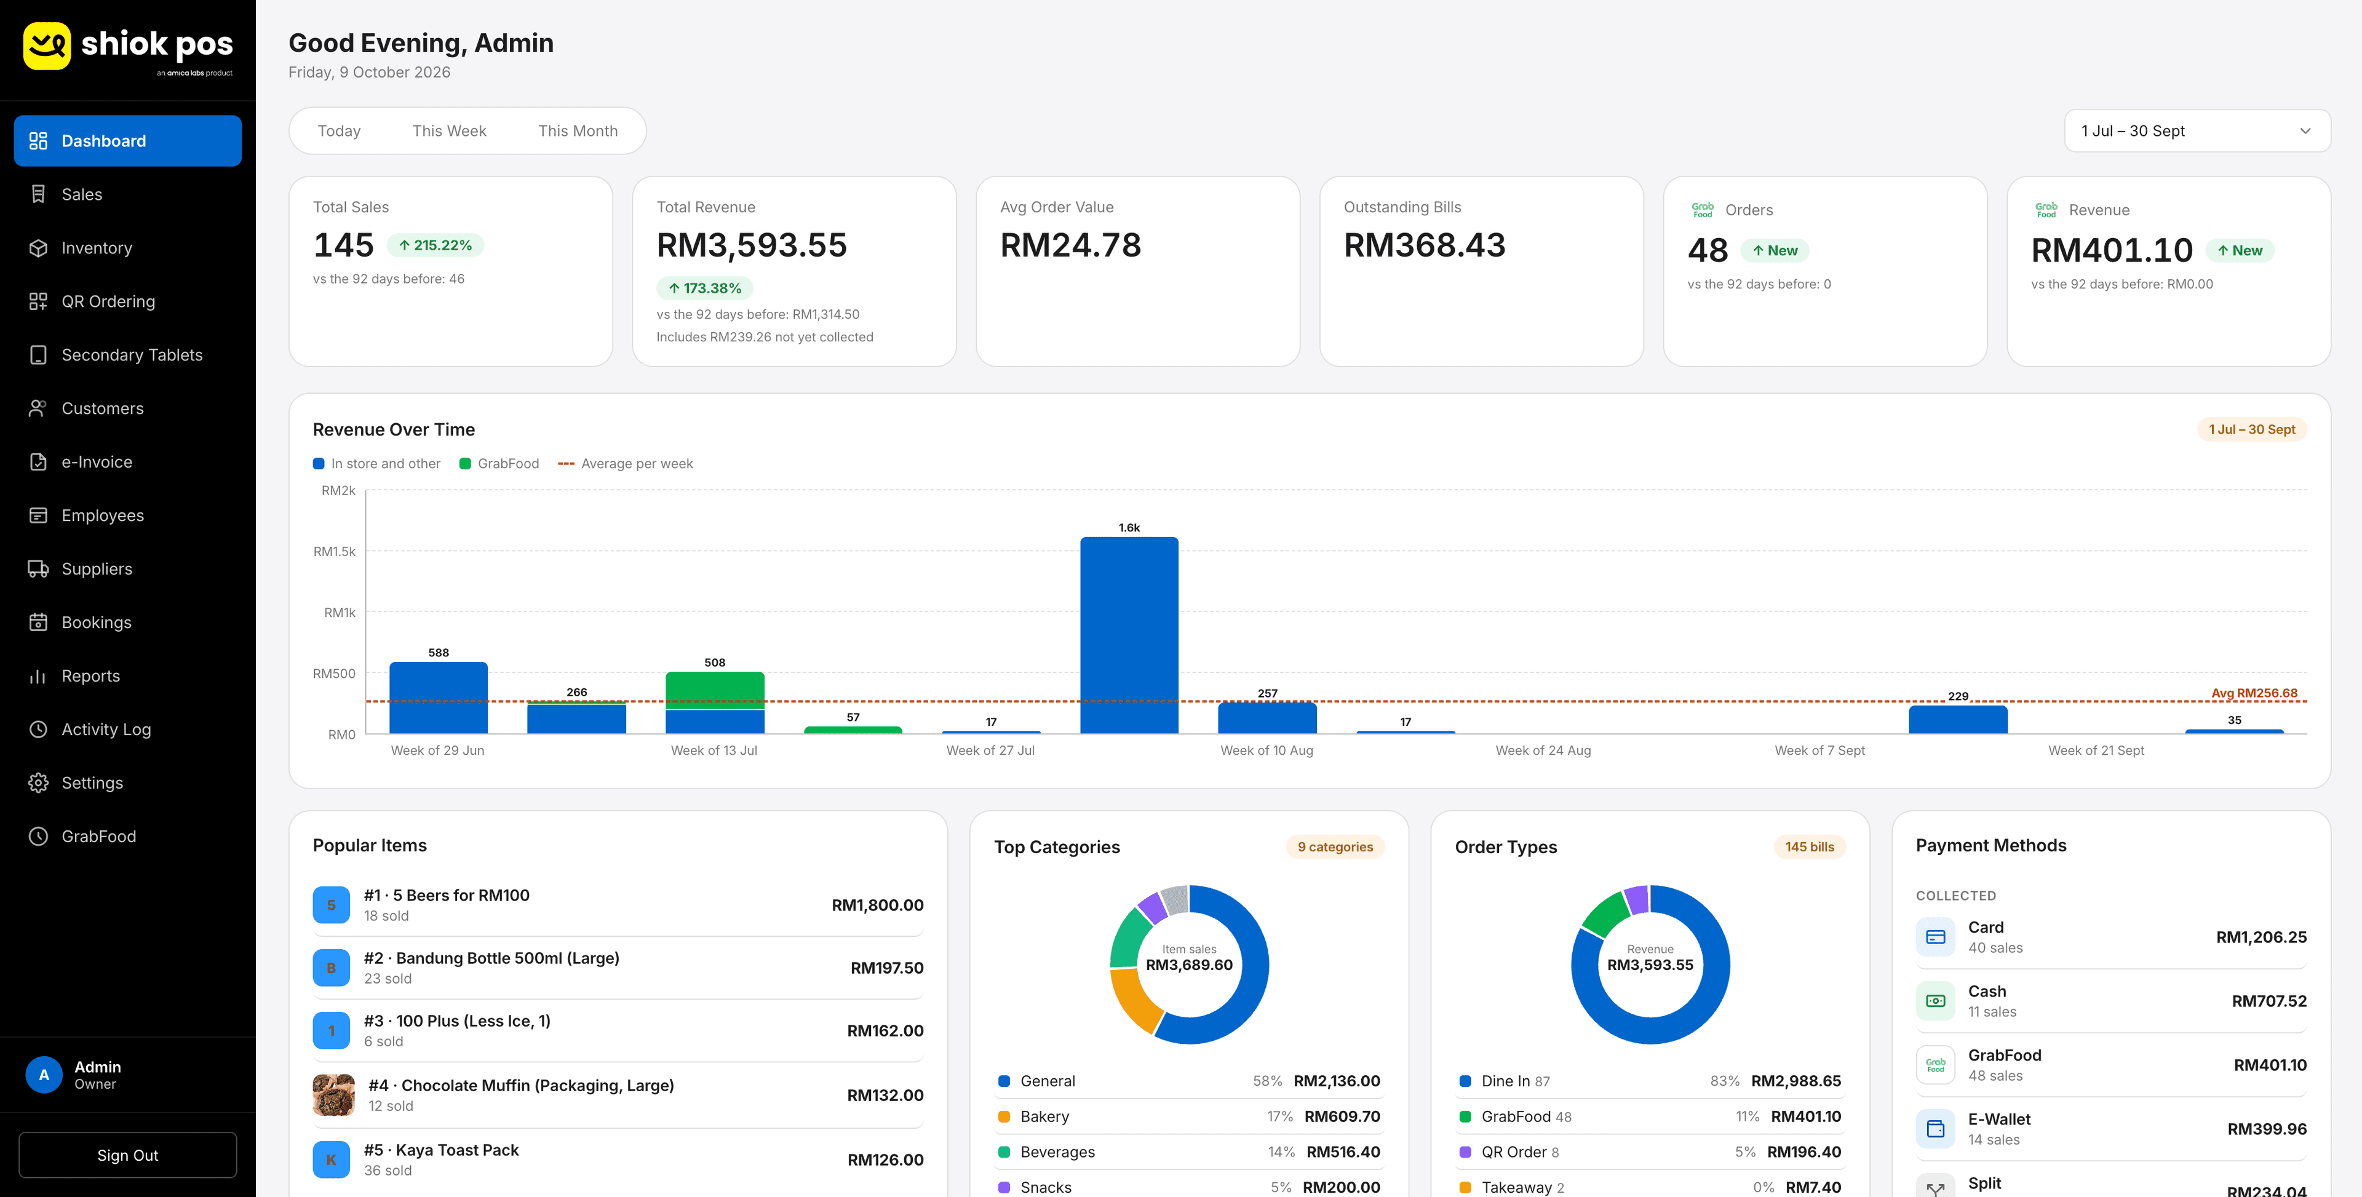Screen dimensions: 2362x1197
Task: Click the Activity Log clock icon
Action: click(x=38, y=729)
